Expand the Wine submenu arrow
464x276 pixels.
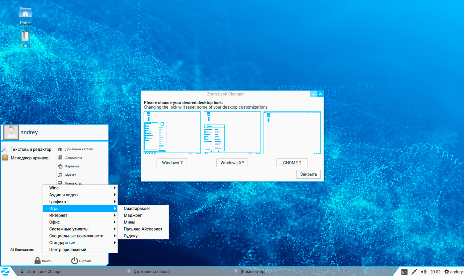coord(115,188)
